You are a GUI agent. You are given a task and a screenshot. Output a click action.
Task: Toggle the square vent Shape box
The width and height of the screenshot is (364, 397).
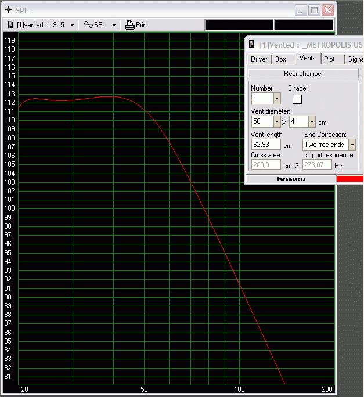[x=297, y=99]
